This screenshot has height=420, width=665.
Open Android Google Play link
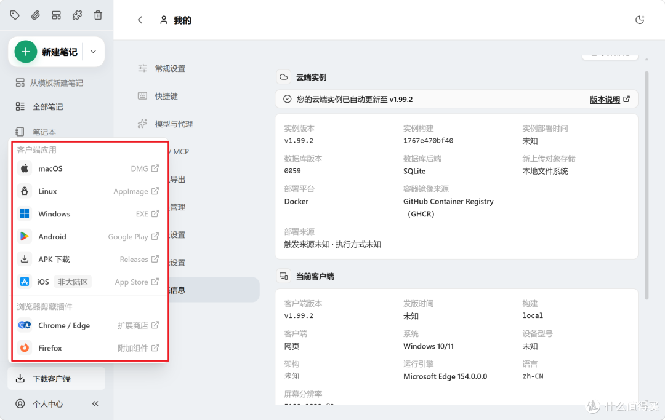tap(133, 236)
